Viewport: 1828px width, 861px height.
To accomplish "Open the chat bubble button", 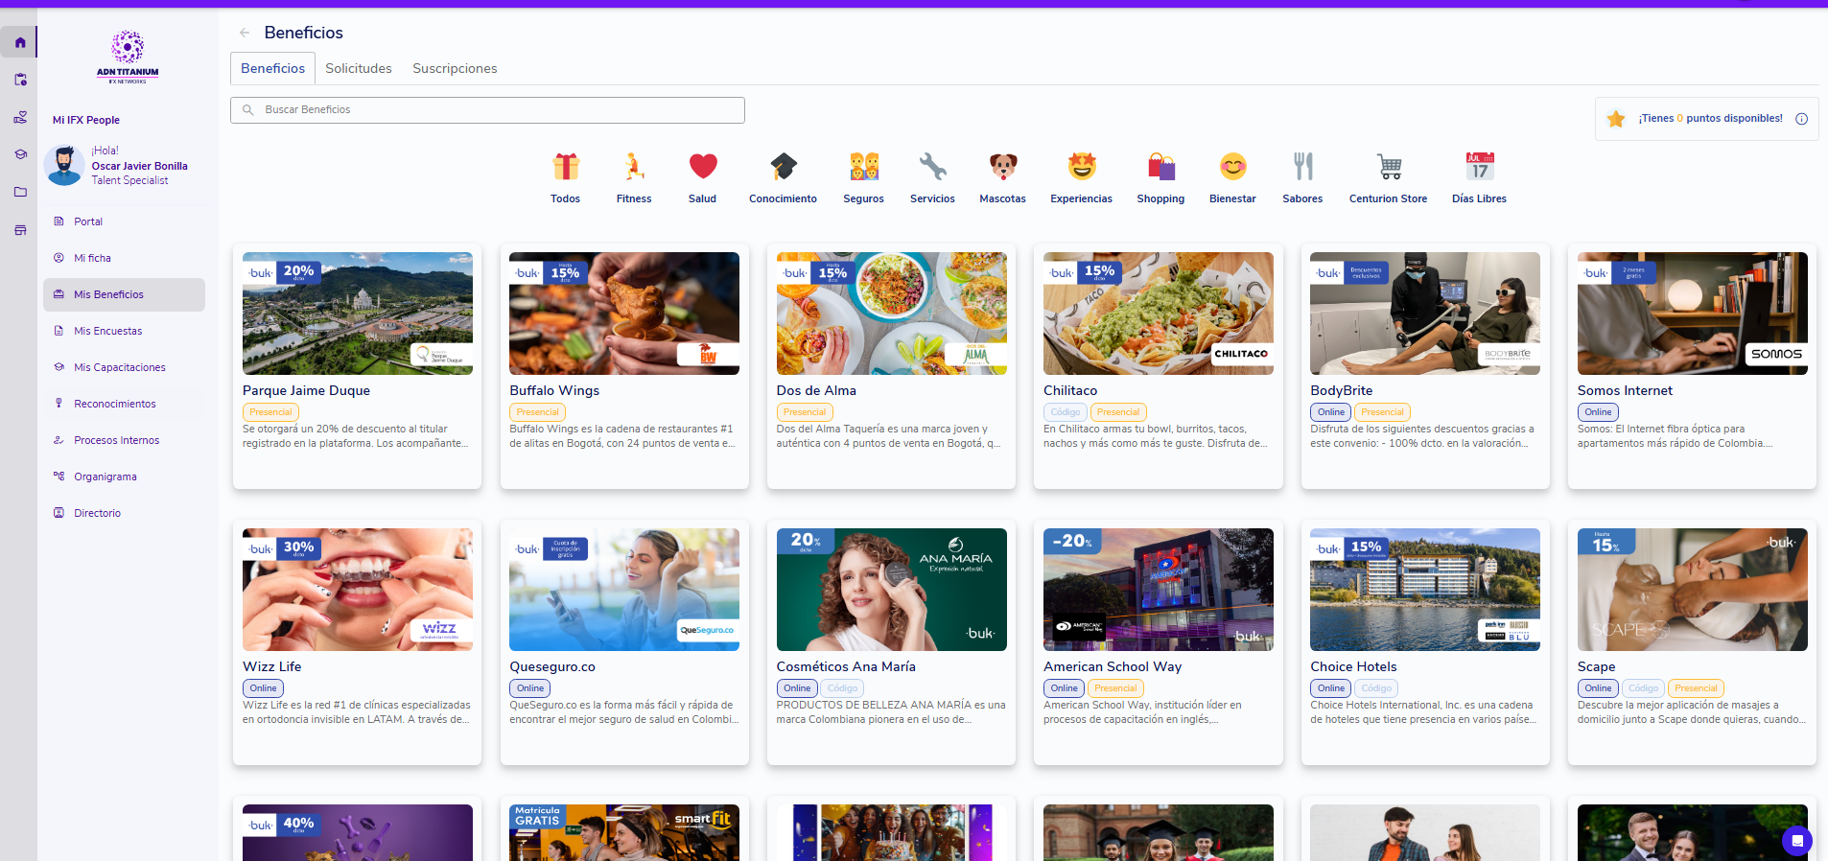I will click(x=1796, y=841).
